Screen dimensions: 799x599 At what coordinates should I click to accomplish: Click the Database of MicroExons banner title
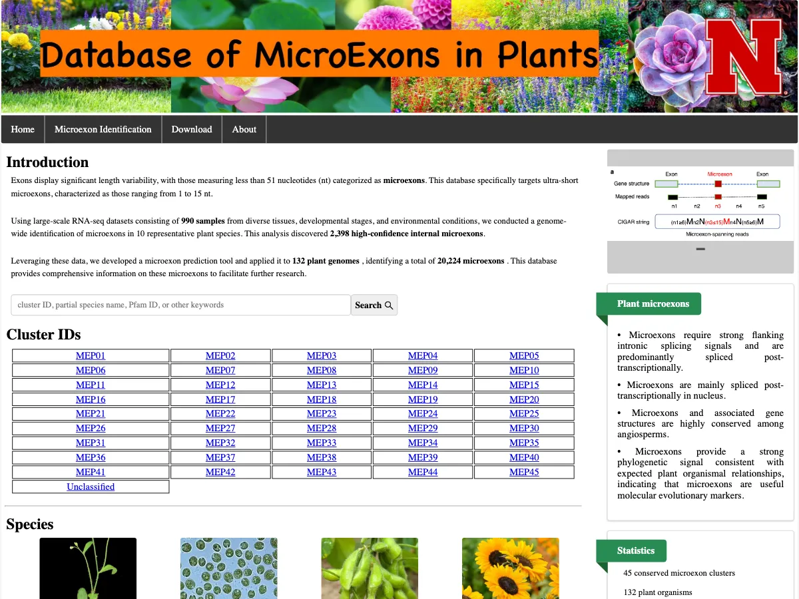(319, 54)
